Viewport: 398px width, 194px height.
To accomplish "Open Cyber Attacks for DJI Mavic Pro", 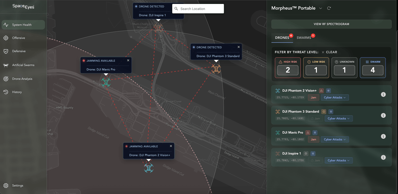I will point(335,140).
